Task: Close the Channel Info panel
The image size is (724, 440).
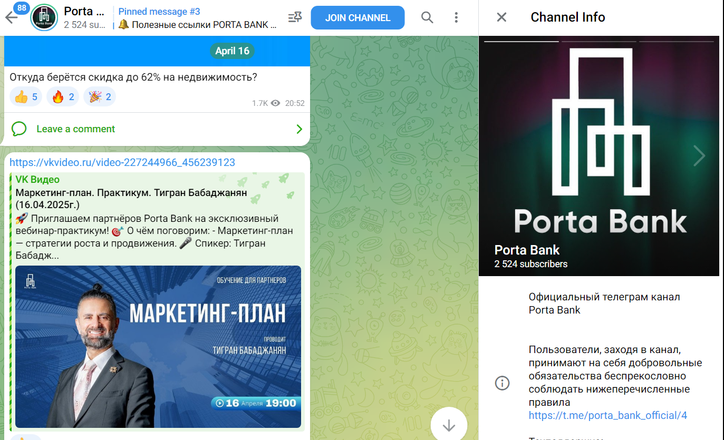Action: coord(501,17)
